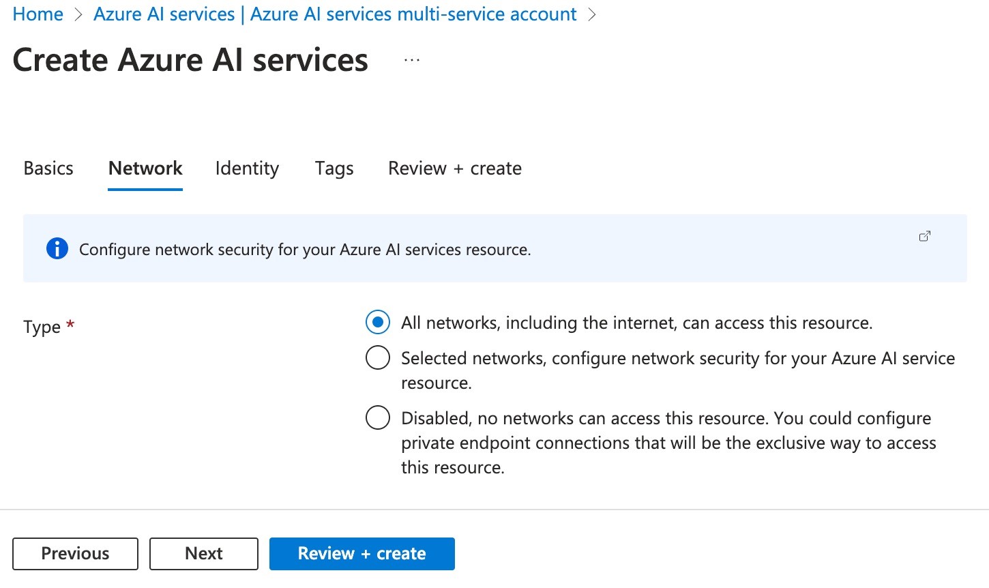The image size is (989, 588).
Task: Switch to the Tags tab
Action: pyautogui.click(x=334, y=168)
